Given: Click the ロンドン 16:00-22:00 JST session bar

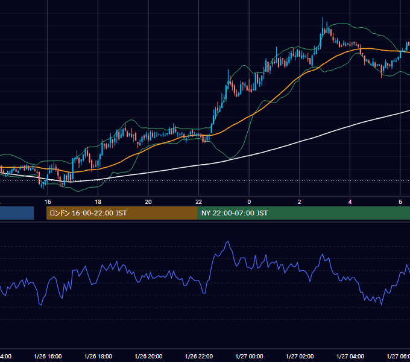Looking at the screenshot, I should coord(122,213).
